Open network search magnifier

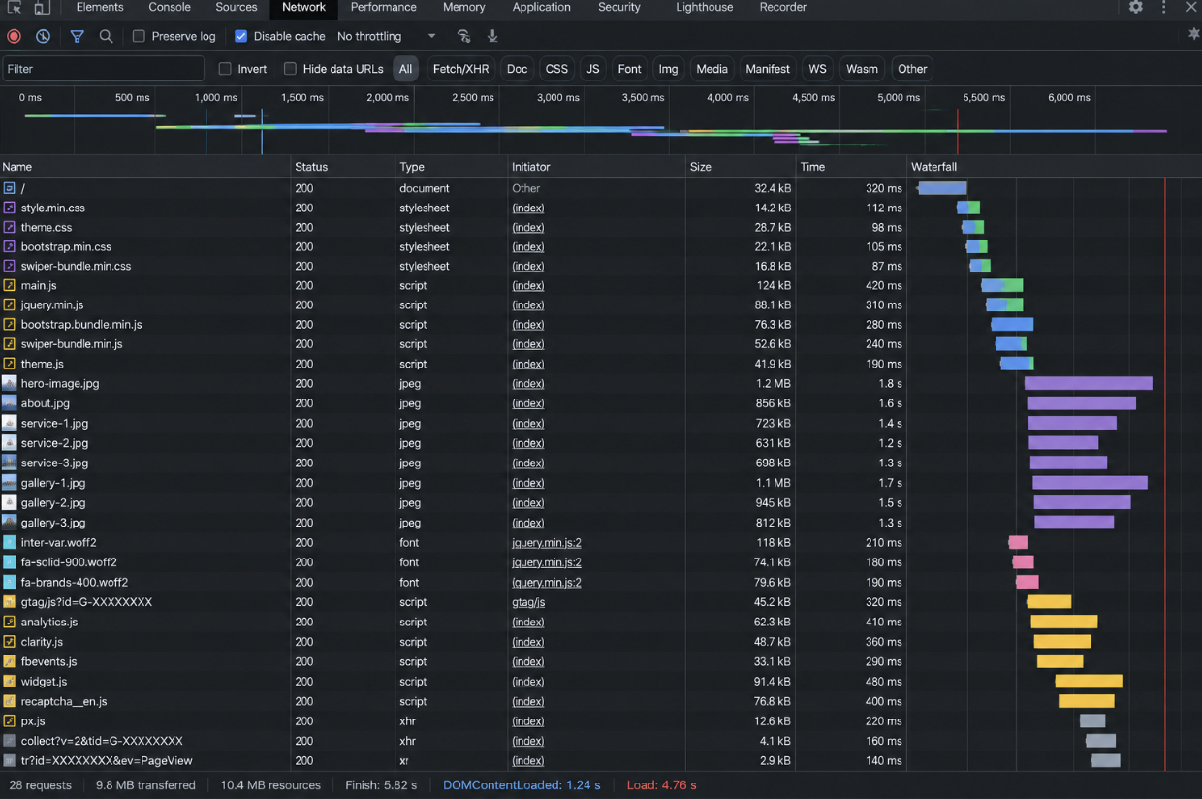click(x=106, y=36)
